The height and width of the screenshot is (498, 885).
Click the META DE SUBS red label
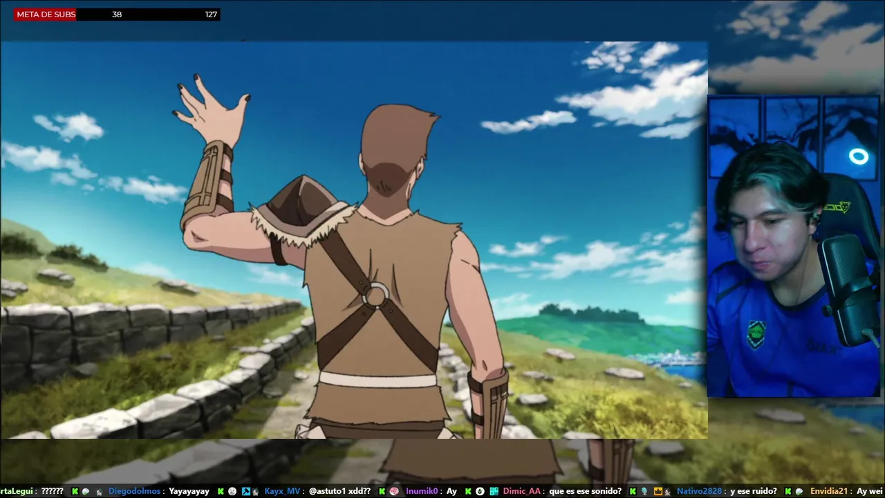click(x=46, y=14)
